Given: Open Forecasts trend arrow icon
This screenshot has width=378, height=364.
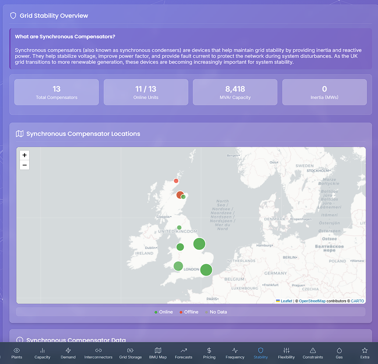Looking at the screenshot, I should [184, 350].
